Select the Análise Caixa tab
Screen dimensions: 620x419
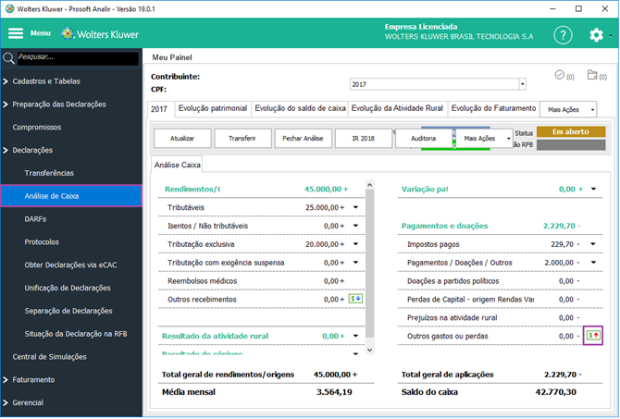[177, 165]
